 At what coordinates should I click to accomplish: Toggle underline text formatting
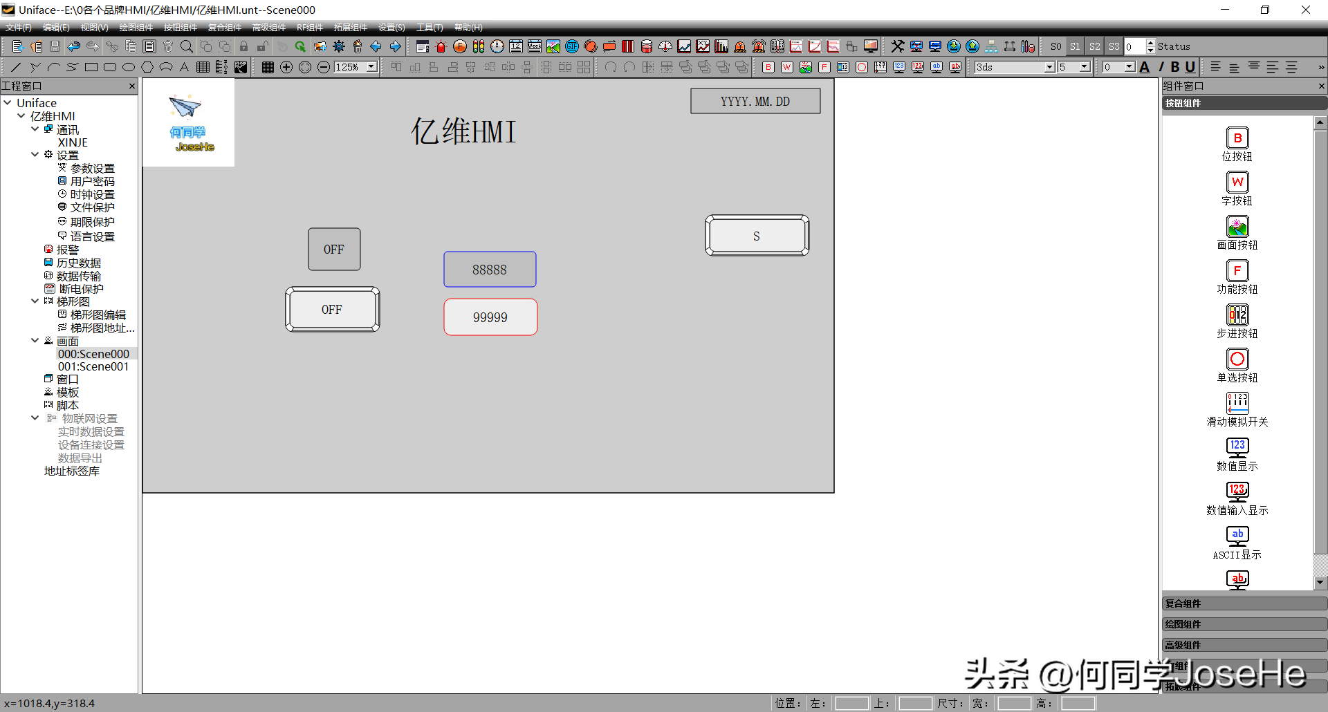click(x=1190, y=67)
